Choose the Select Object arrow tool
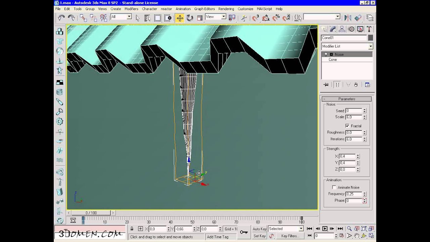This screenshot has width=430, height=242. click(x=137, y=18)
